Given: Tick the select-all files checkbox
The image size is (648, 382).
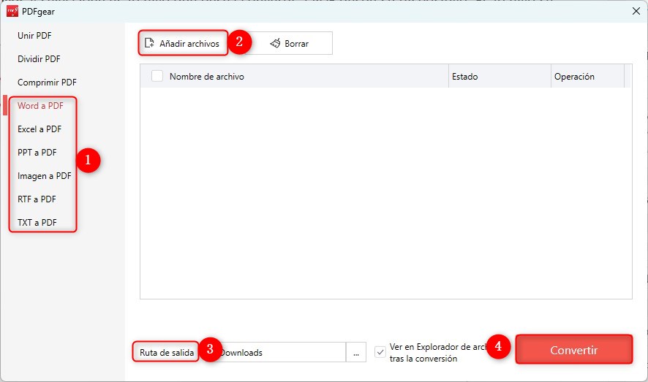Looking at the screenshot, I should click(157, 76).
